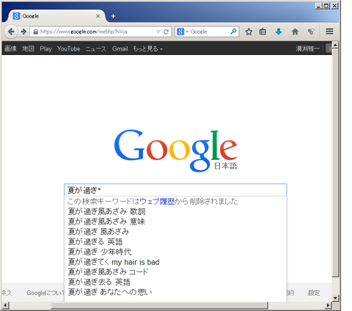Close the Google tab
The height and width of the screenshot is (311, 352).
(x=98, y=16)
